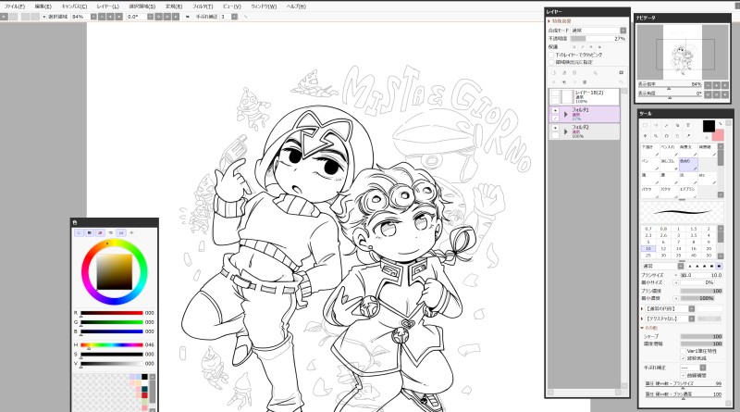Click the ブラシサイズ value field
740x412 pixels.
pos(701,275)
